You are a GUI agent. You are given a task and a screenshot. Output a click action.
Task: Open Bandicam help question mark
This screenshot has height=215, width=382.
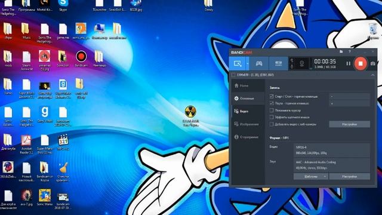349,52
